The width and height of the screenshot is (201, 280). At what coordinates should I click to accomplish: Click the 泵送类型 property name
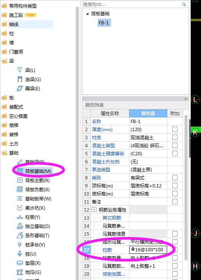(x=101, y=169)
